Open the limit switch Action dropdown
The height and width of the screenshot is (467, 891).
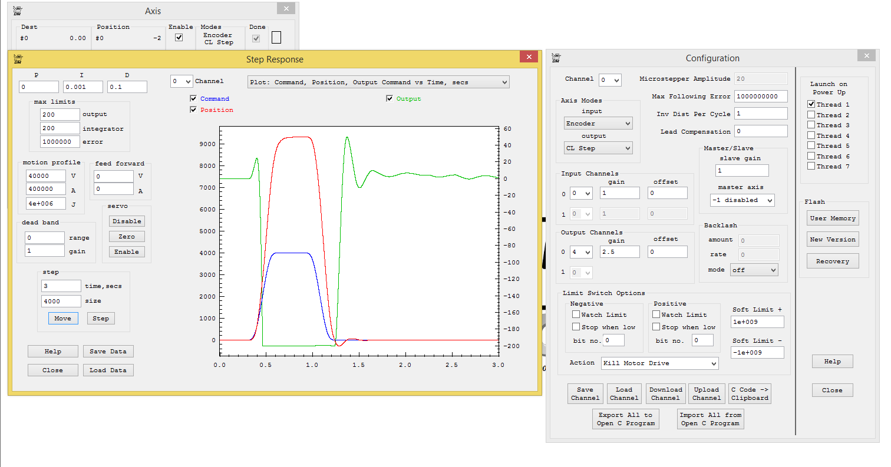pyautogui.click(x=659, y=363)
